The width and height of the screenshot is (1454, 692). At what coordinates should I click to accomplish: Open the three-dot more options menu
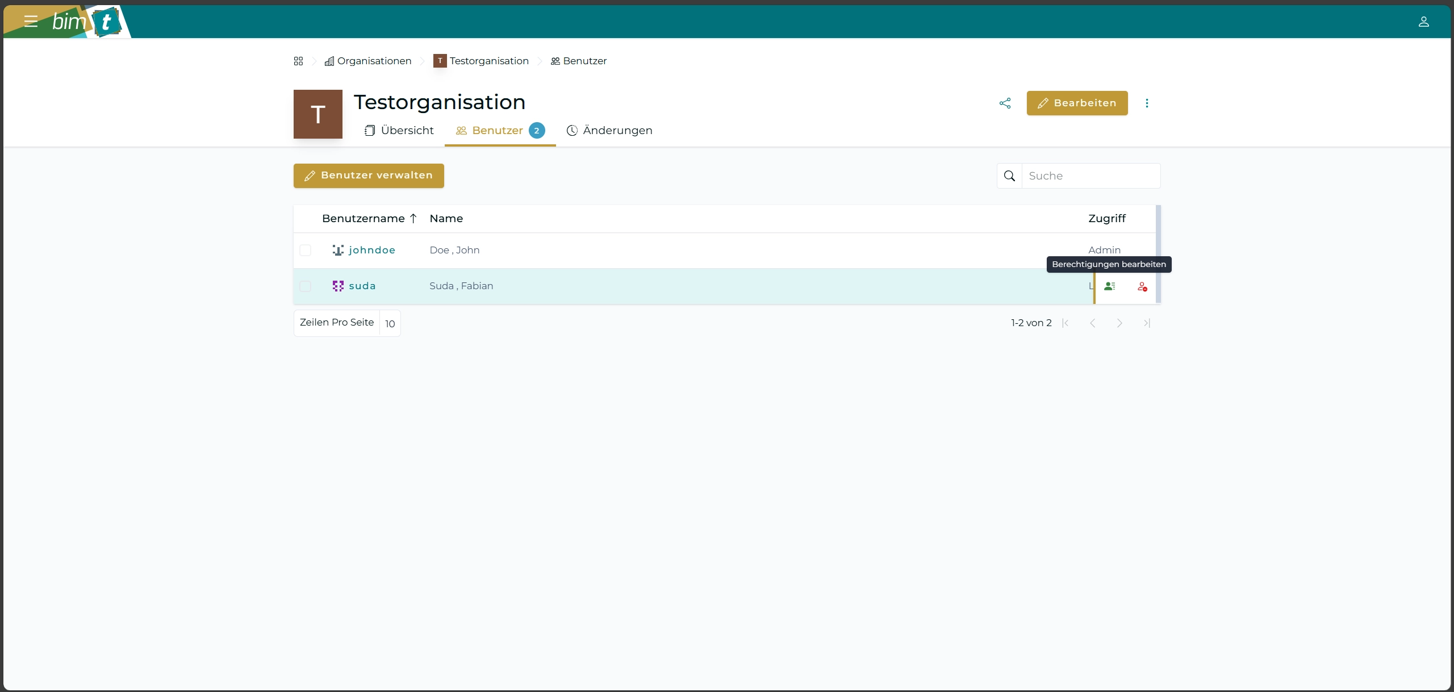click(x=1147, y=103)
